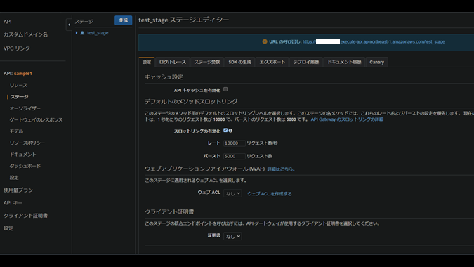The image size is (474, 267).
Task: Open リソースポリシー in sidebar
Action: point(27,143)
